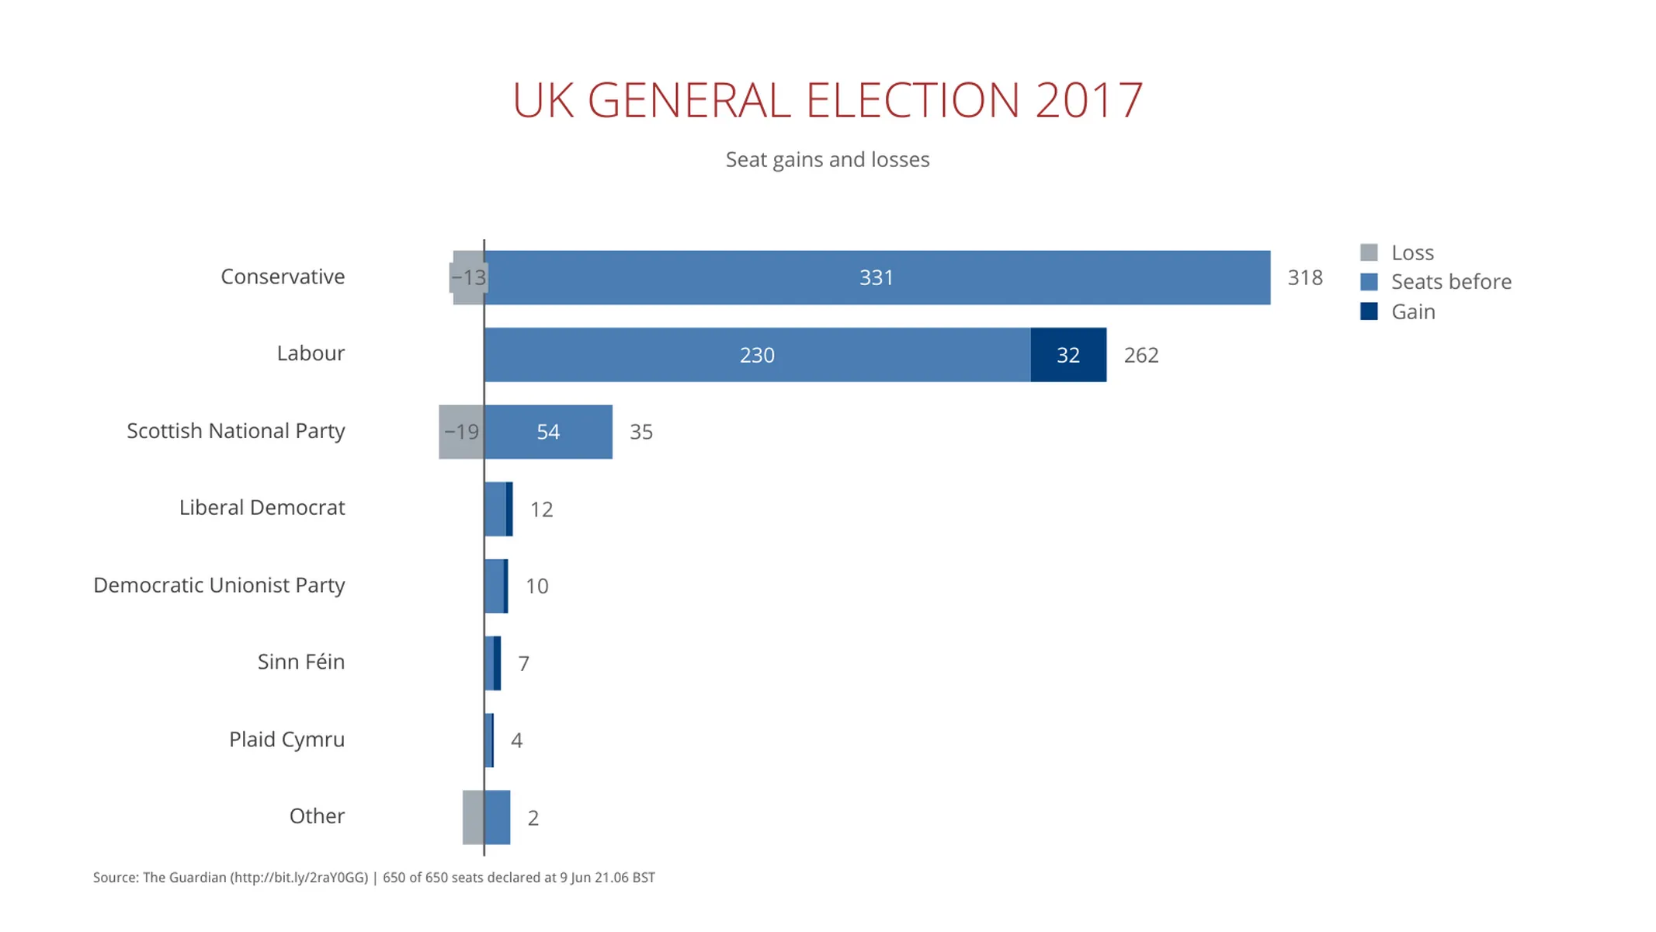Click the Conservative -13 loss segment
Image resolution: width=1656 pixels, height=932 pixels.
pos(467,277)
